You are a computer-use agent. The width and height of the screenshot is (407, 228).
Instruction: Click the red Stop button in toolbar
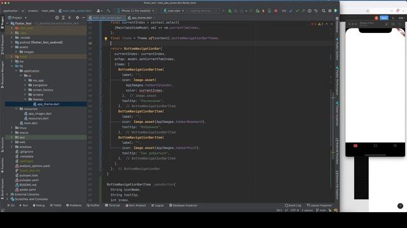[275, 11]
